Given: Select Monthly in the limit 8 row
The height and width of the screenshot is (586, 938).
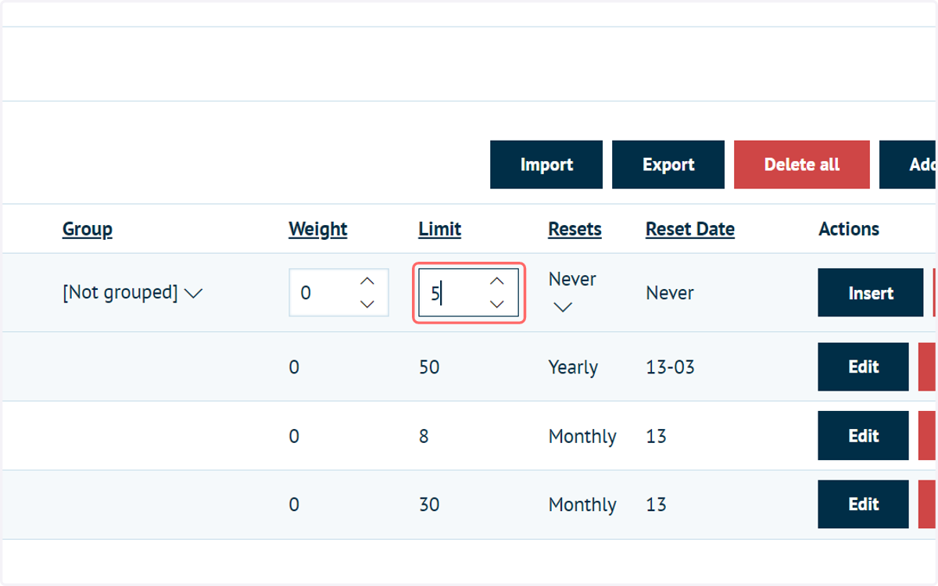Looking at the screenshot, I should (x=582, y=436).
